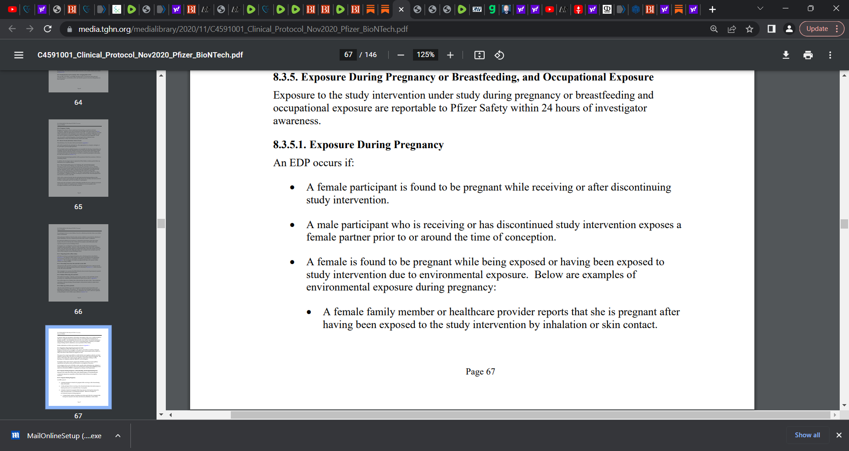Screen dimensions: 849x451
Task: Open the PDF viewer more actions menu
Action: tap(830, 55)
